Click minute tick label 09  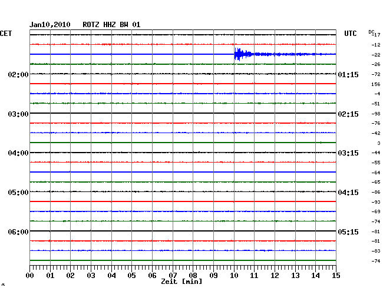(x=213, y=276)
